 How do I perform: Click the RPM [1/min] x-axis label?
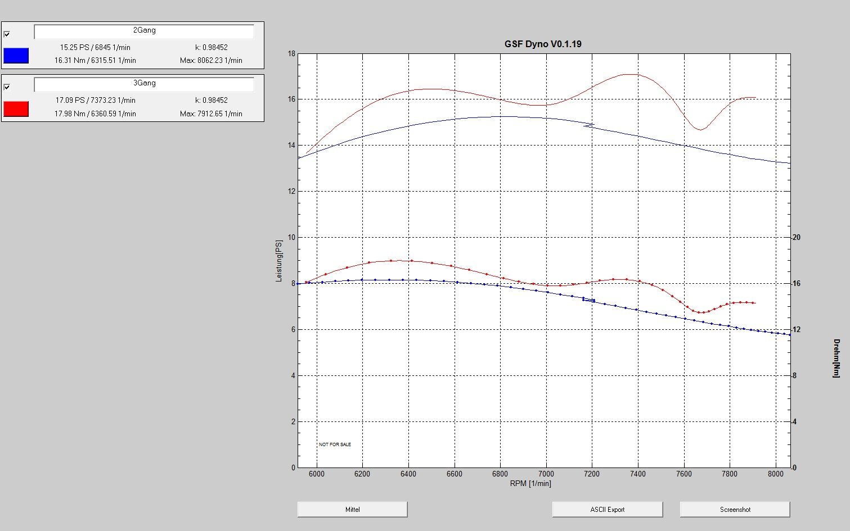click(x=530, y=483)
